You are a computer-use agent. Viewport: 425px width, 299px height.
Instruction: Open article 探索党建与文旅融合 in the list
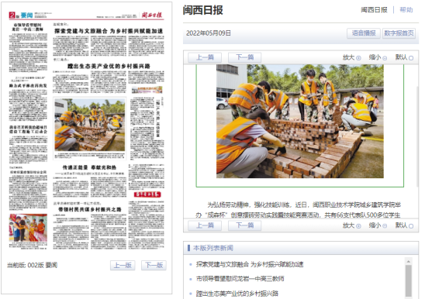point(250,264)
